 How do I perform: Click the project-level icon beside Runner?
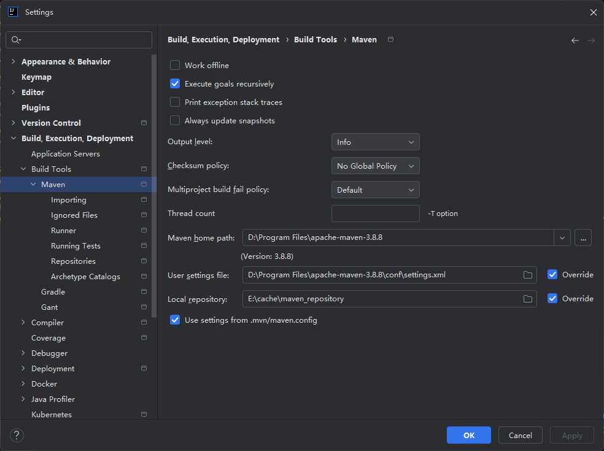144,230
